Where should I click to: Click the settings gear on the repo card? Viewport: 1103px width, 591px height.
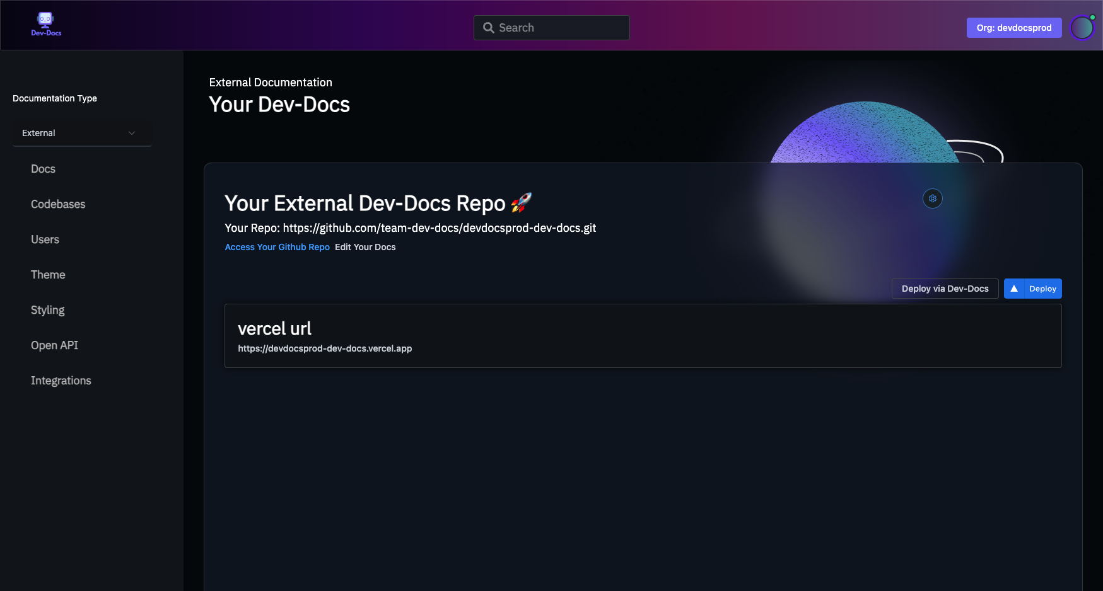coord(933,198)
